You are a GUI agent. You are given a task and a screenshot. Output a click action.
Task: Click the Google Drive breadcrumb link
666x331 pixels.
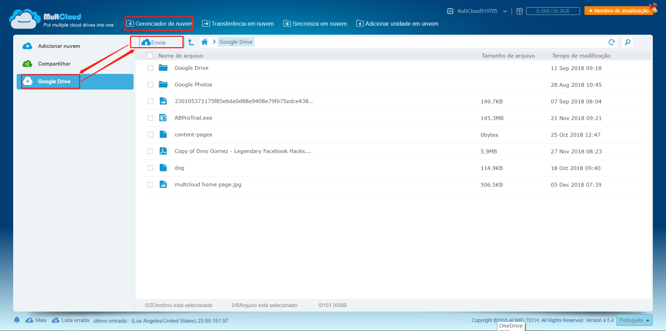coord(236,42)
